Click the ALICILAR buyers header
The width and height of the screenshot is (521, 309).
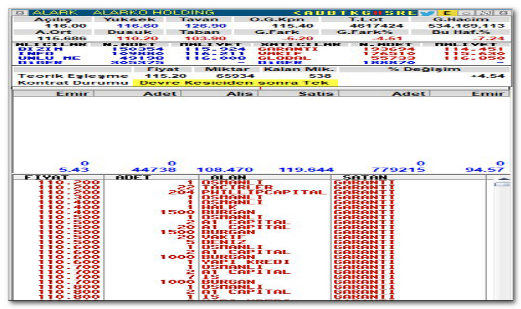click(51, 44)
